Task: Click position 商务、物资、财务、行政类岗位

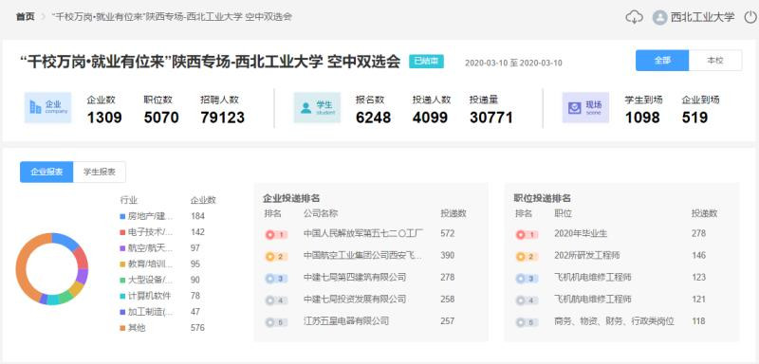Action: (x=614, y=321)
